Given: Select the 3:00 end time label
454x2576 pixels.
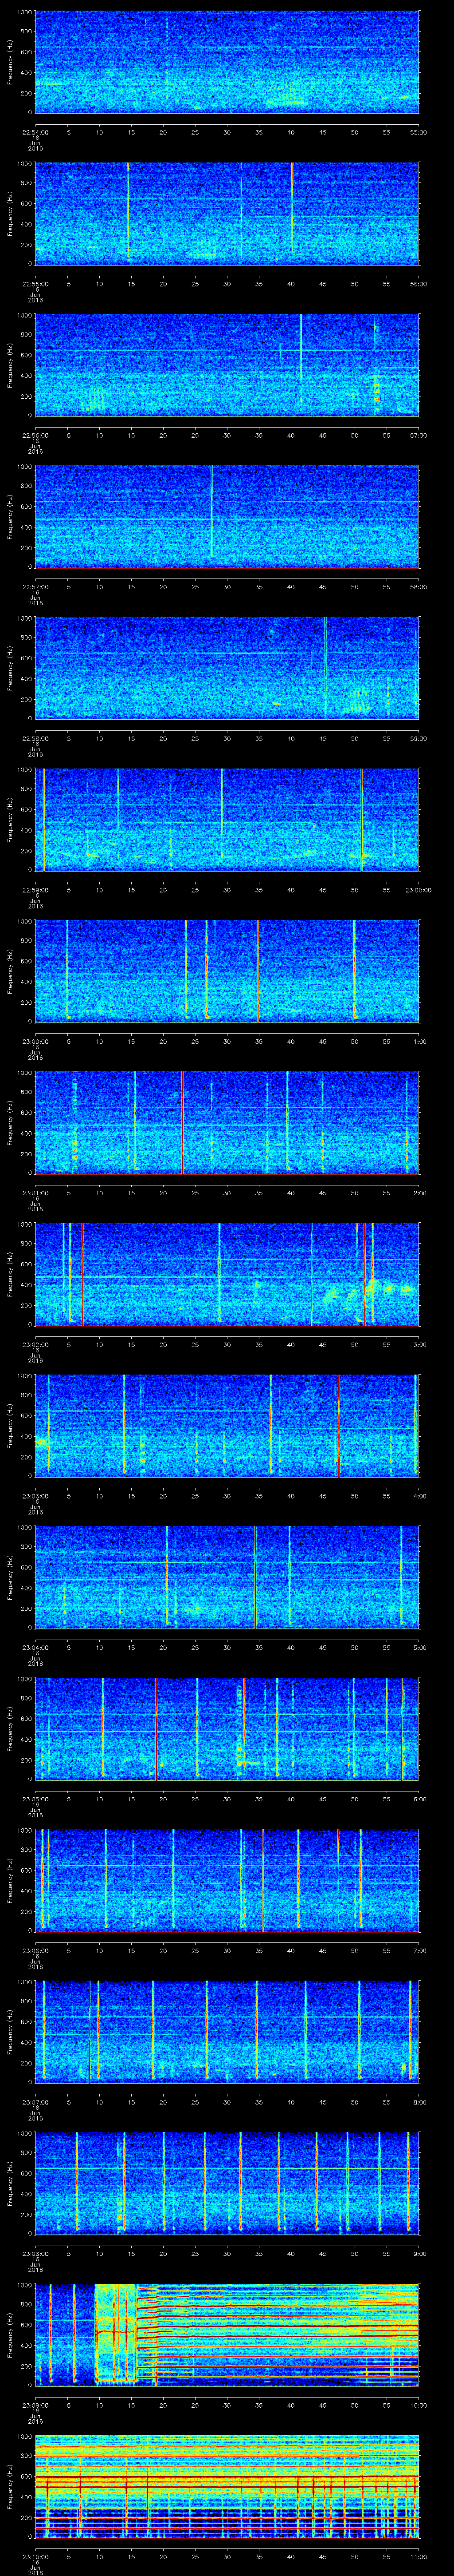Looking at the screenshot, I should [x=420, y=1344].
